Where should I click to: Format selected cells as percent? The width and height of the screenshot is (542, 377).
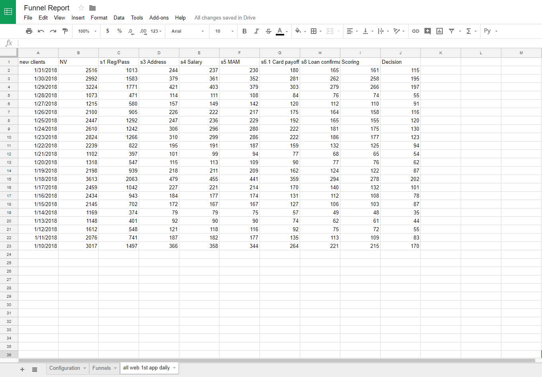[x=119, y=31]
